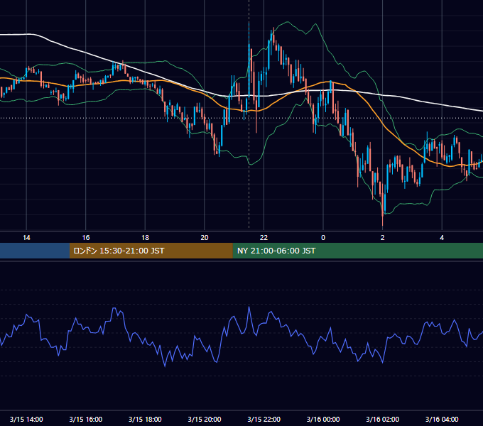This screenshot has width=483, height=426.
Task: Click hour label 20 on price chart axis
Action: pos(205,238)
